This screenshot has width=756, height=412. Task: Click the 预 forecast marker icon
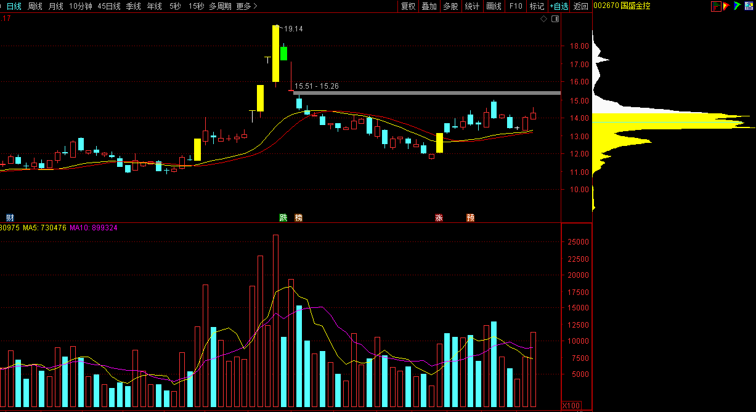pyautogui.click(x=471, y=217)
